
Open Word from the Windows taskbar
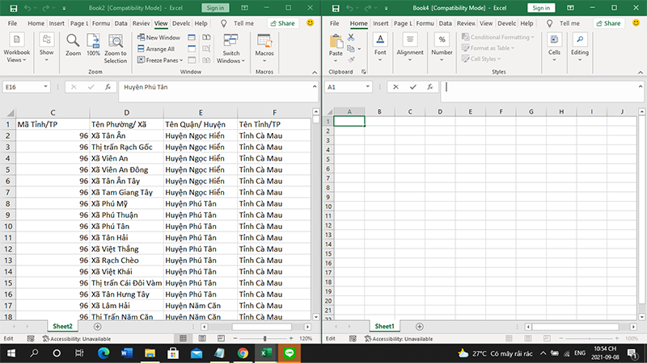[x=125, y=353]
